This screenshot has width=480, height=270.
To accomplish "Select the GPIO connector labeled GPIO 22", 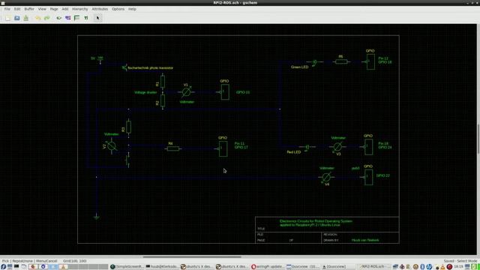I will [368, 177].
